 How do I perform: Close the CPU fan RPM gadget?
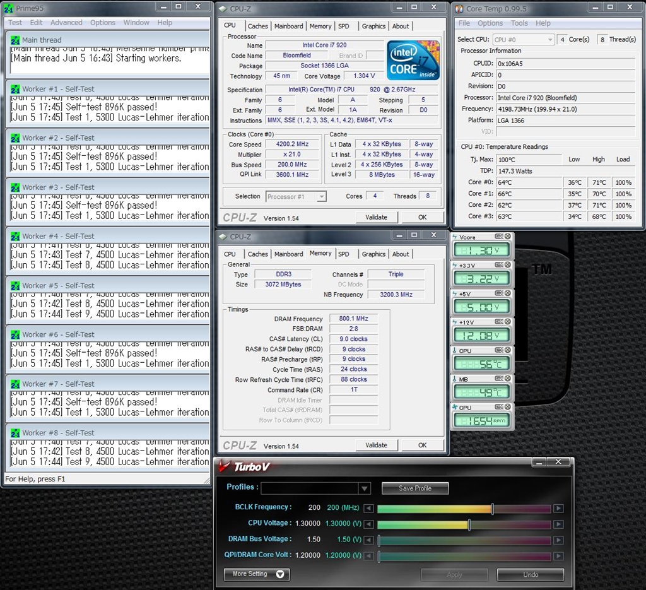click(x=508, y=407)
